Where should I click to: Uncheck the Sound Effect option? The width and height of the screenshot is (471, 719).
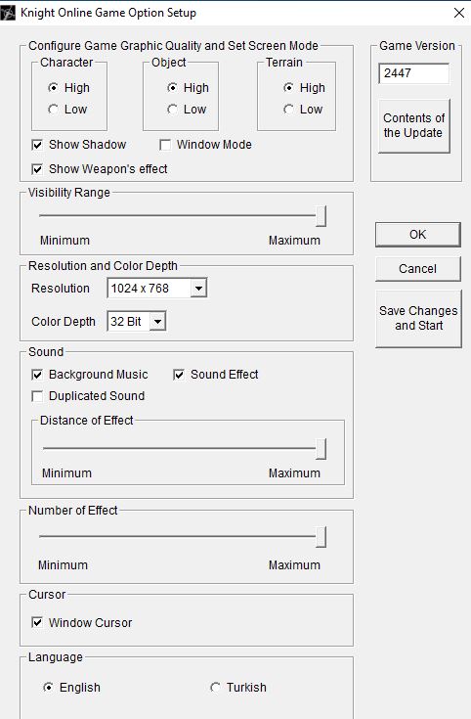pos(179,375)
